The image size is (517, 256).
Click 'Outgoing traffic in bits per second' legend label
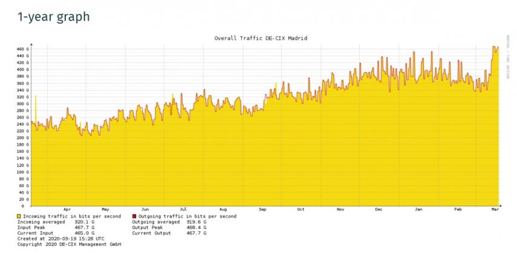coord(187,217)
